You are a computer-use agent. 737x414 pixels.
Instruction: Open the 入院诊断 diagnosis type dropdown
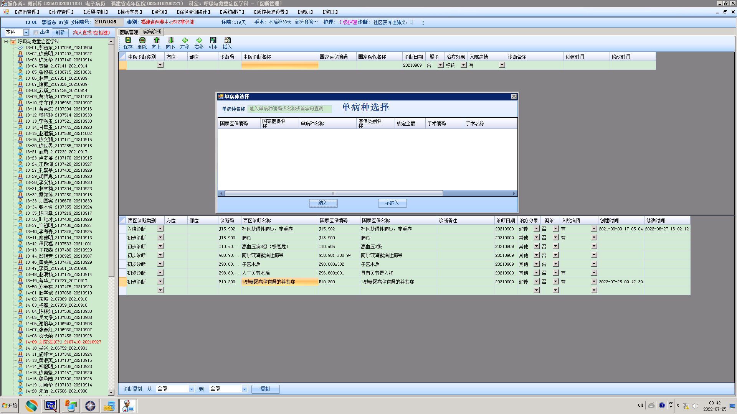pyautogui.click(x=160, y=229)
